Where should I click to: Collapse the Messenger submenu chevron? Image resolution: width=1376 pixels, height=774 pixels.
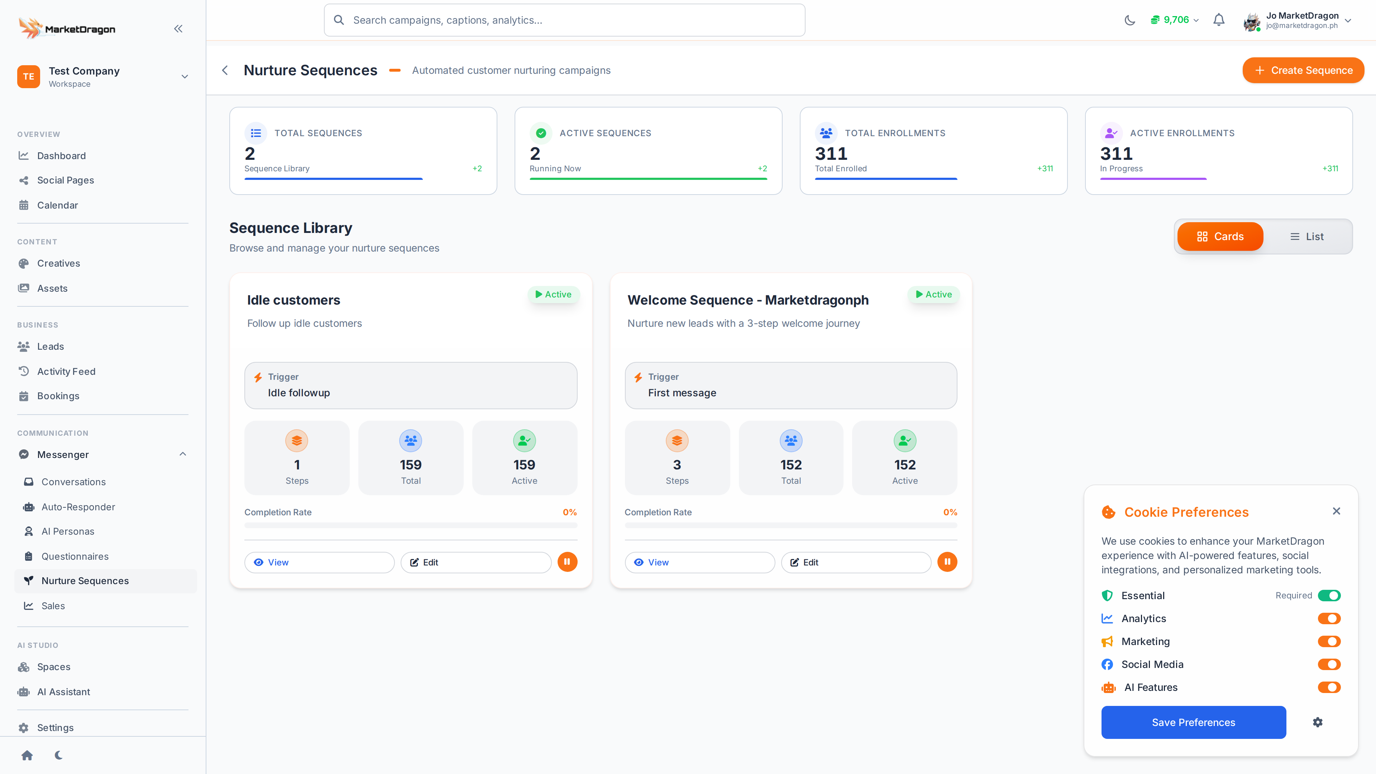pyautogui.click(x=183, y=454)
